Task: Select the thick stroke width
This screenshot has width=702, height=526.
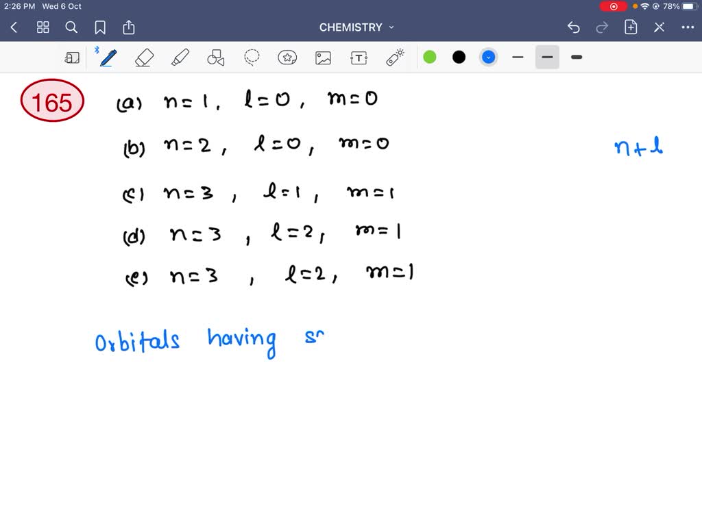Action: (576, 57)
